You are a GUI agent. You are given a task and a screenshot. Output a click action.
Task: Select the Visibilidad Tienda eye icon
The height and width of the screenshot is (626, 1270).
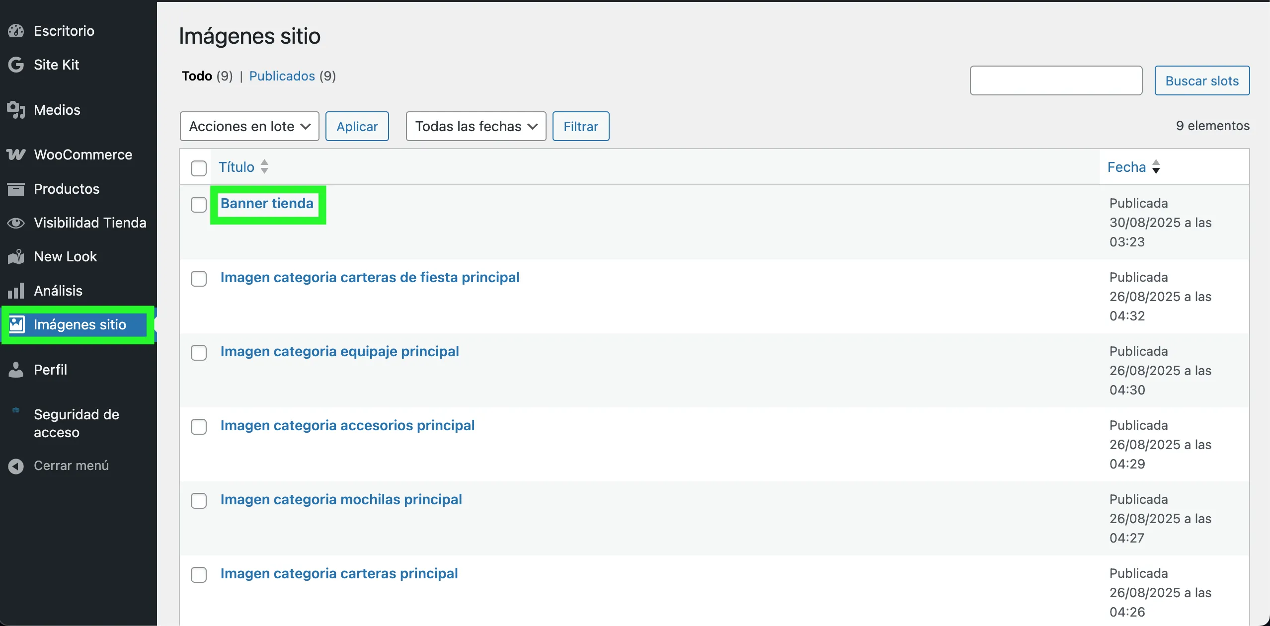click(x=15, y=223)
